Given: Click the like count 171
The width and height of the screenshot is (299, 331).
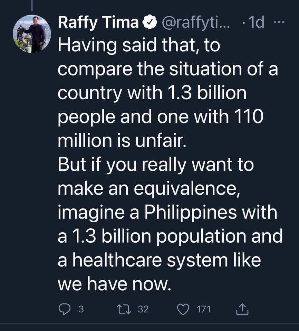Looking at the screenshot, I should pyautogui.click(x=204, y=310).
